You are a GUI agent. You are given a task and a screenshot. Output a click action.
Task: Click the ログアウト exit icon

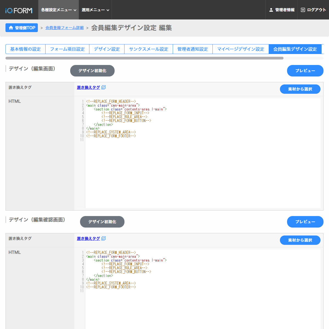303,10
